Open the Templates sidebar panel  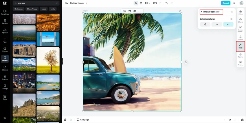click(5, 12)
